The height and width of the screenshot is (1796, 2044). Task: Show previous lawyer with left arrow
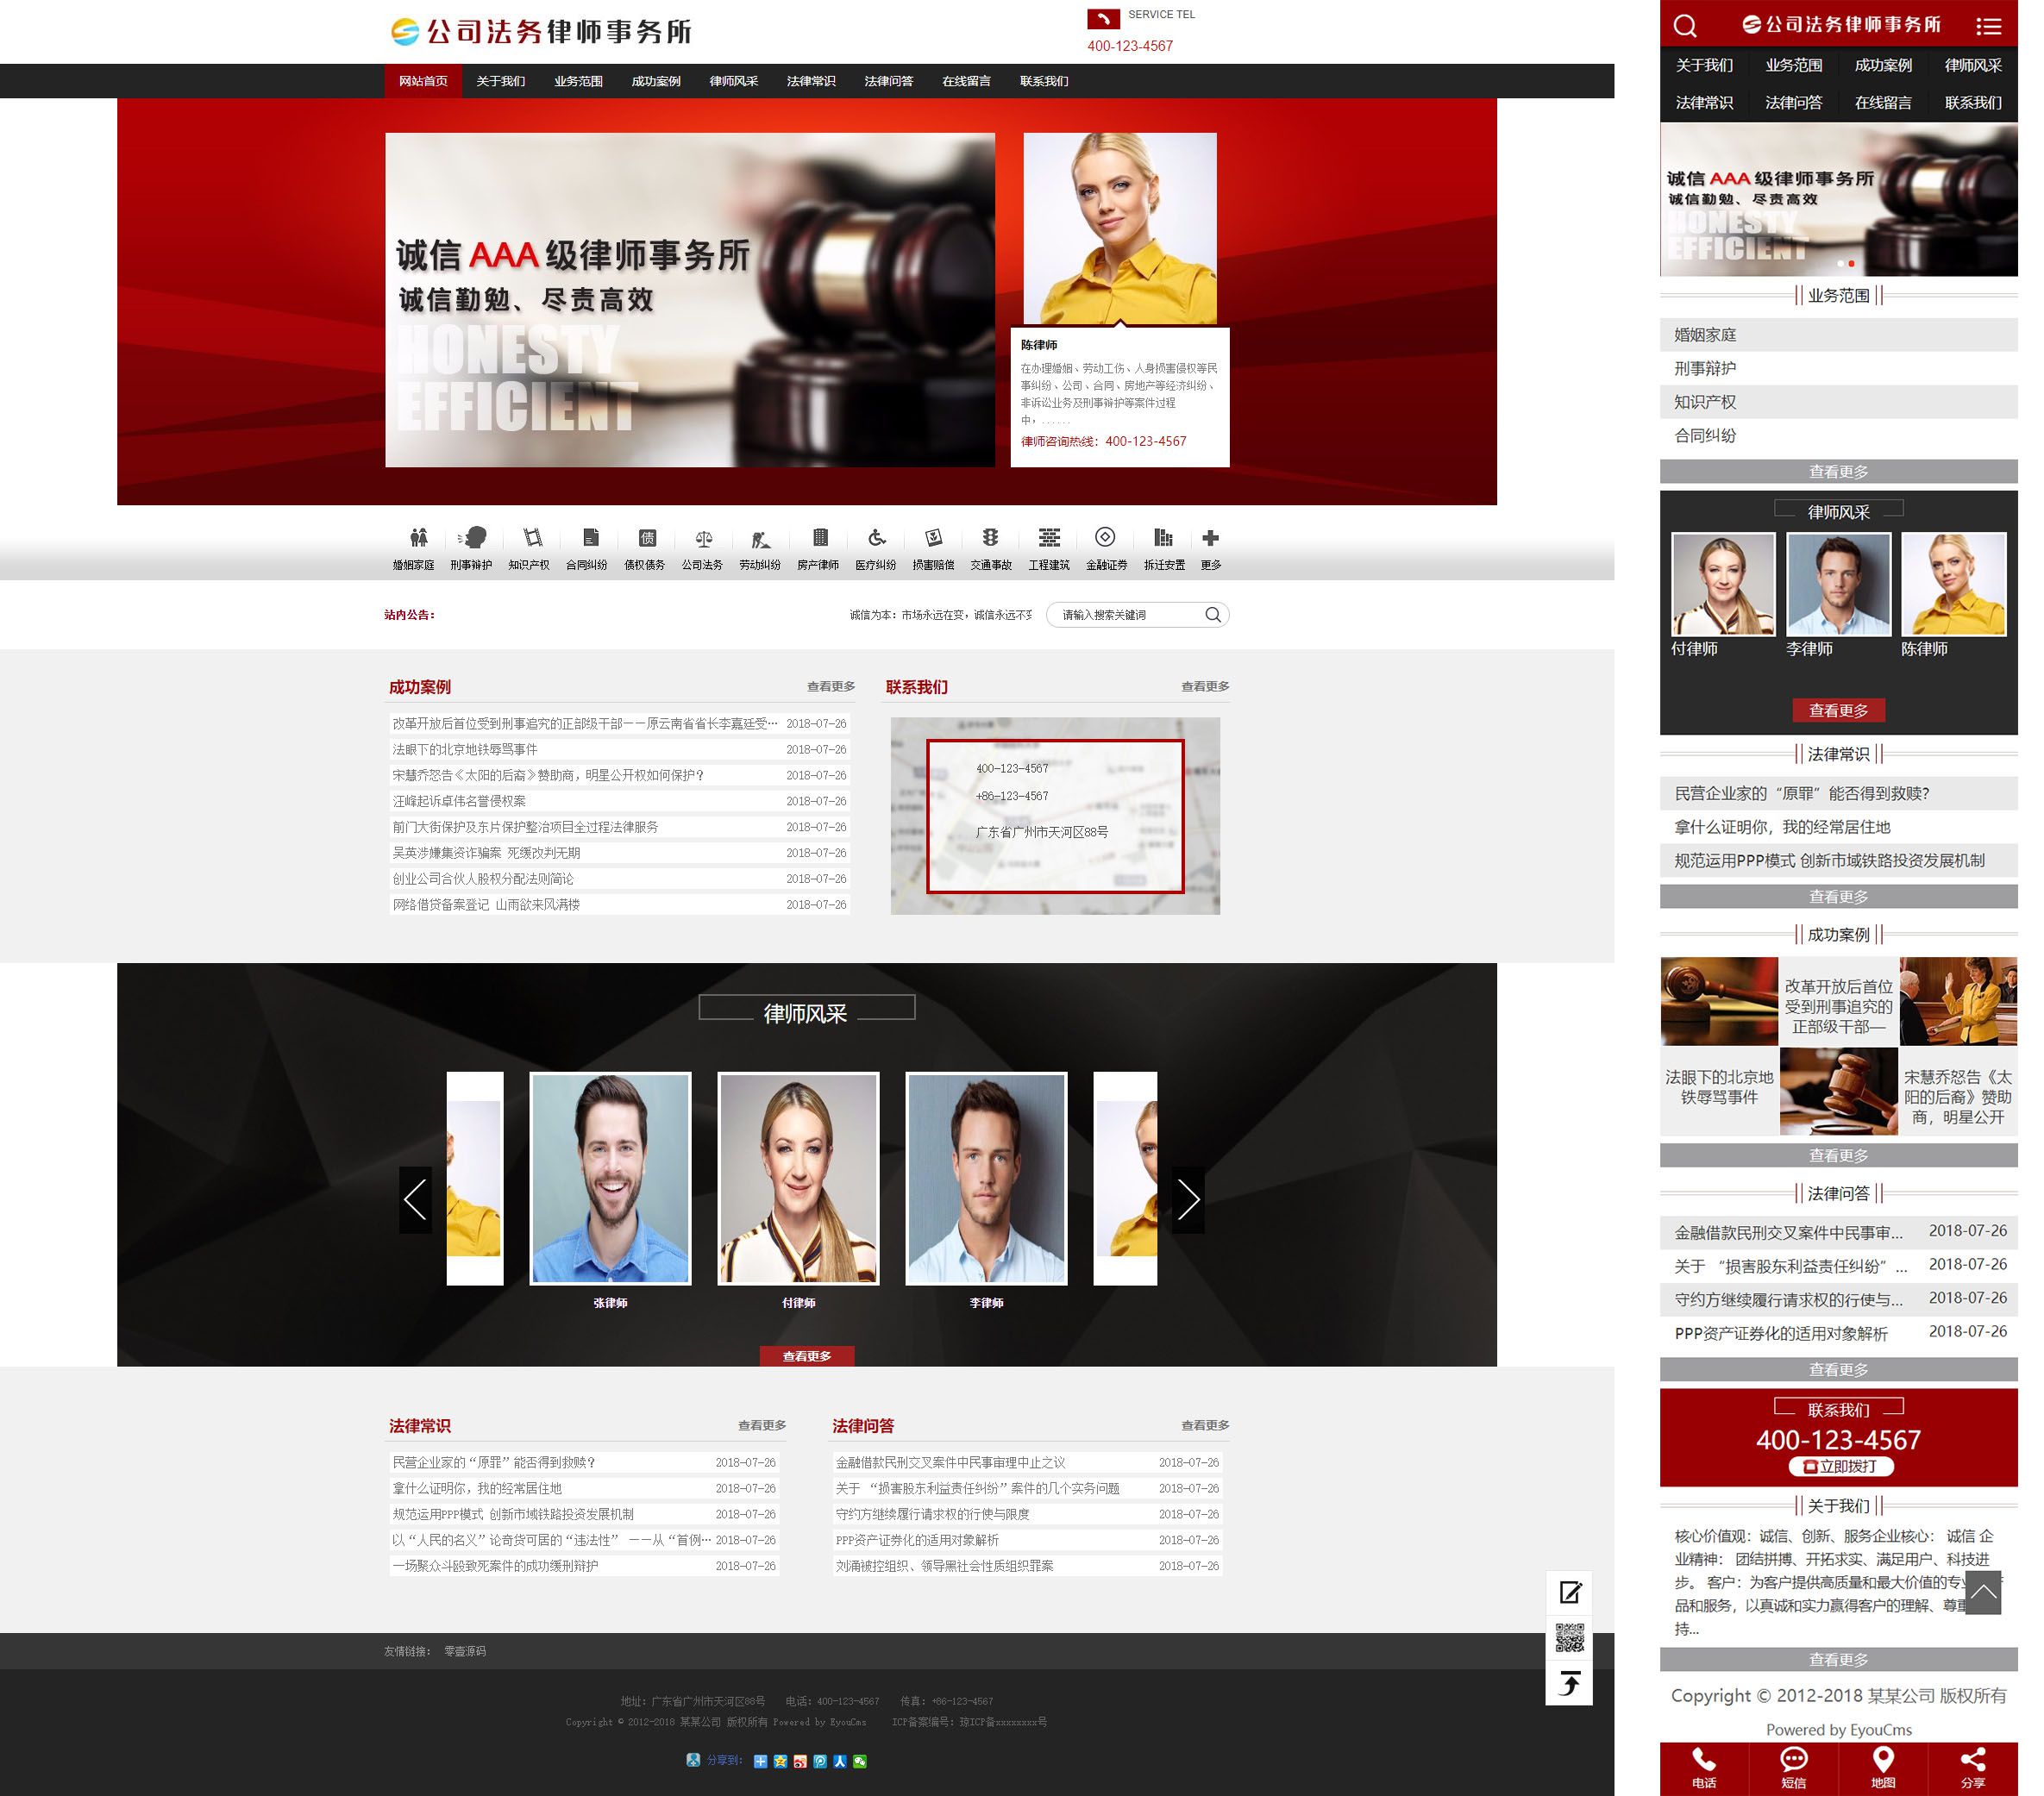tap(415, 1199)
